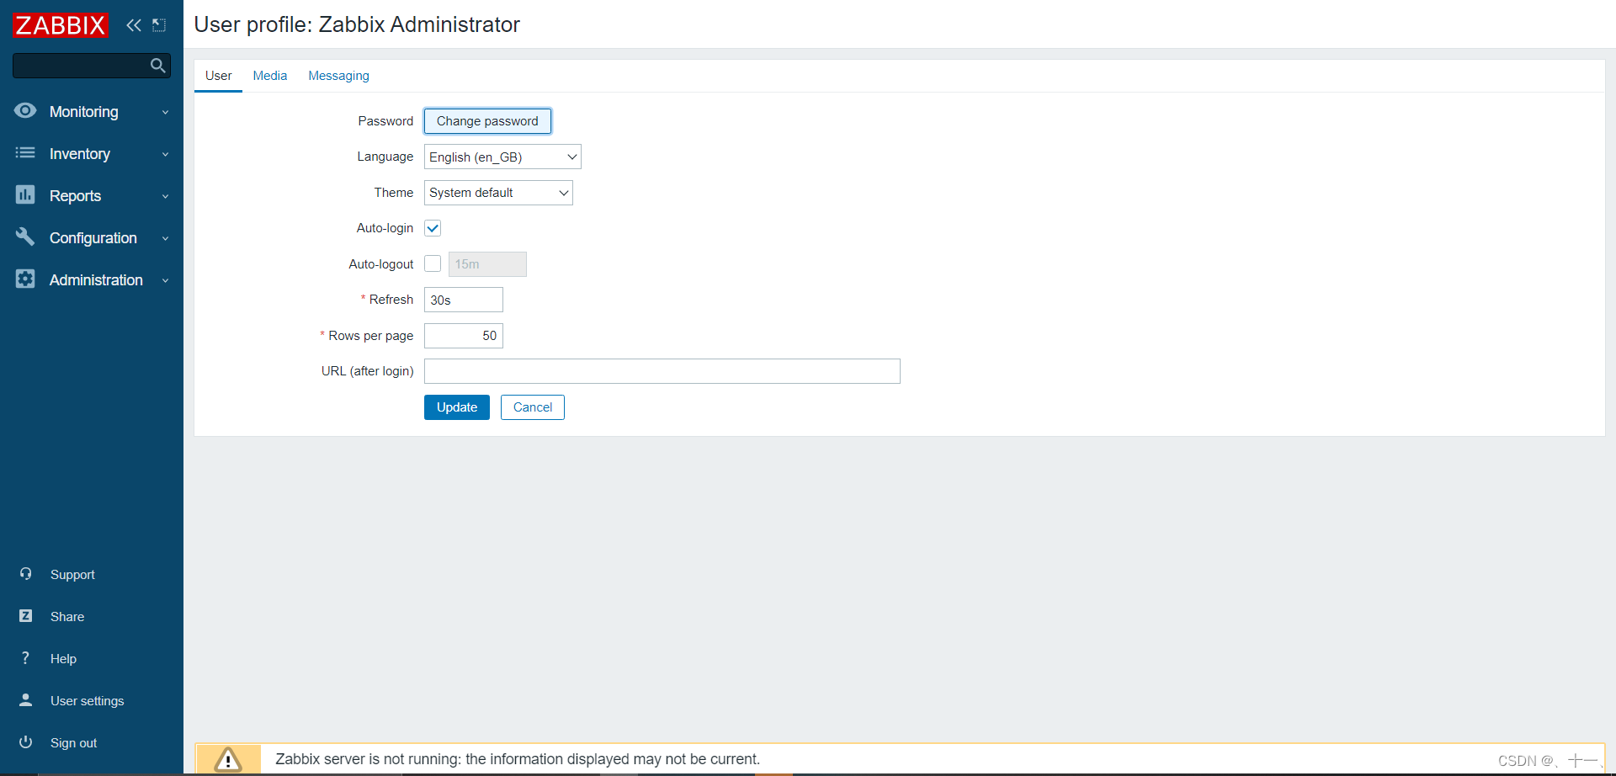Click the Configuration wrench icon
The height and width of the screenshot is (776, 1616).
(25, 237)
